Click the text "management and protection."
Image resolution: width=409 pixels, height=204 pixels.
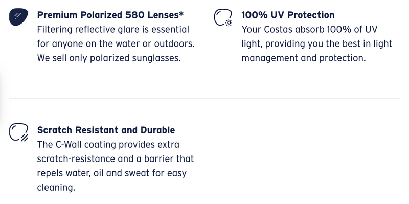point(304,58)
